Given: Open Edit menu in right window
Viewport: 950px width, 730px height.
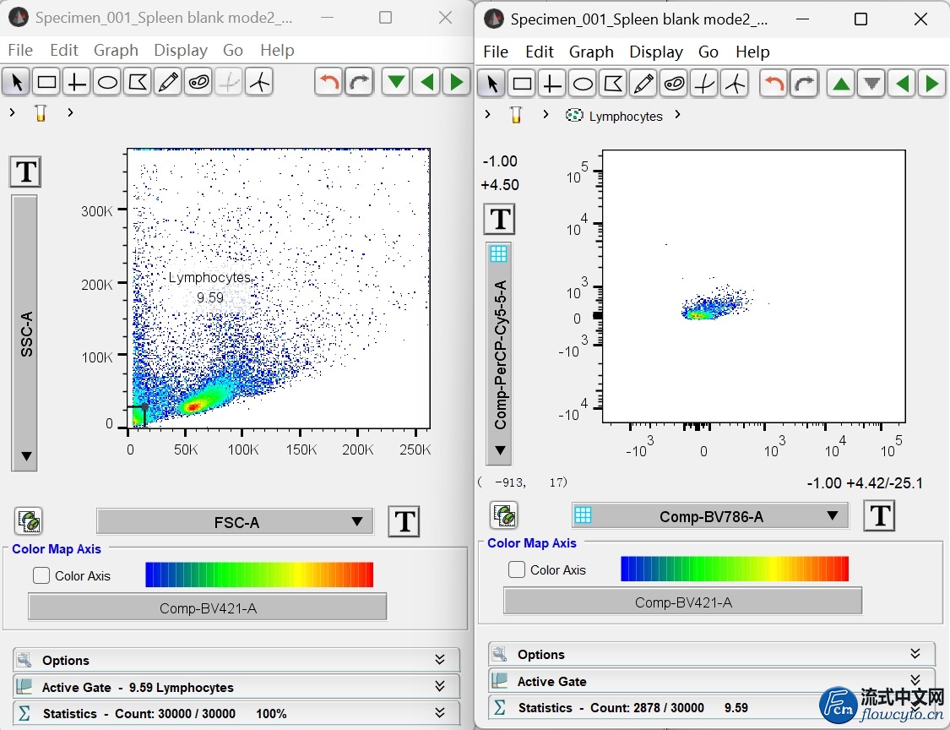Looking at the screenshot, I should tap(540, 52).
